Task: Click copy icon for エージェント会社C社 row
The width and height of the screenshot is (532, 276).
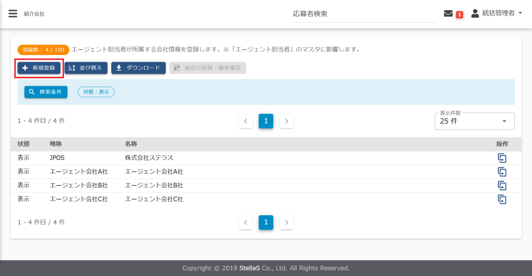Action: click(x=502, y=199)
